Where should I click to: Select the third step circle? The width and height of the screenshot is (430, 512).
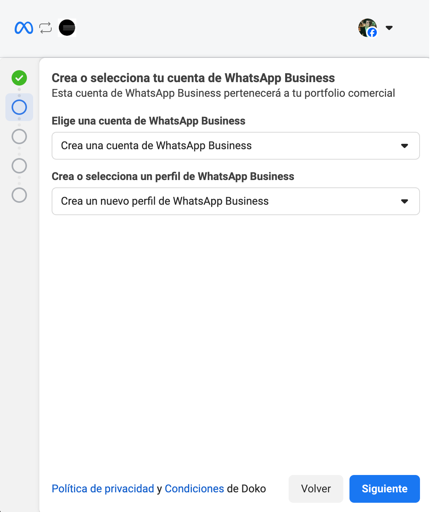tap(19, 136)
